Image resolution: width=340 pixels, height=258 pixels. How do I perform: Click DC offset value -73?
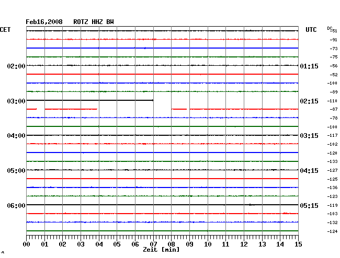(x=334, y=49)
